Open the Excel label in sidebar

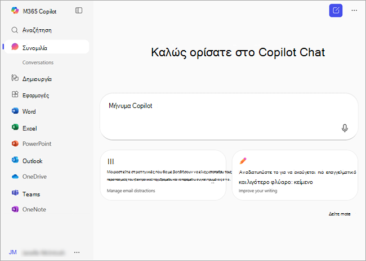click(x=30, y=128)
